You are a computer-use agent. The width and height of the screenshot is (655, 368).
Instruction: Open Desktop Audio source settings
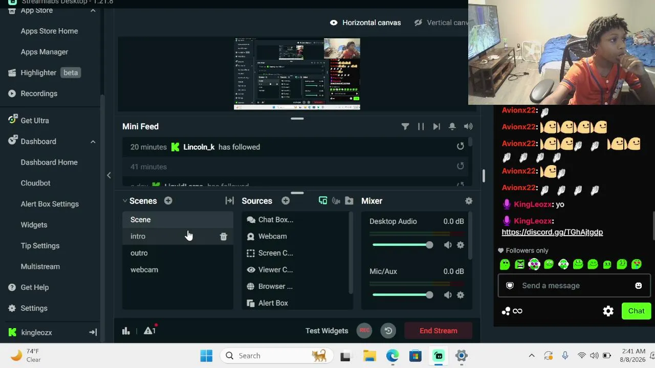coord(461,245)
